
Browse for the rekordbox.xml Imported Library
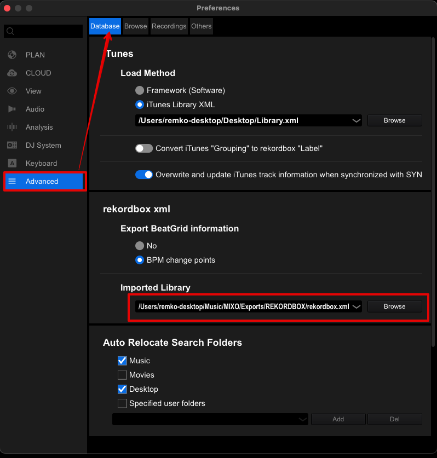395,306
